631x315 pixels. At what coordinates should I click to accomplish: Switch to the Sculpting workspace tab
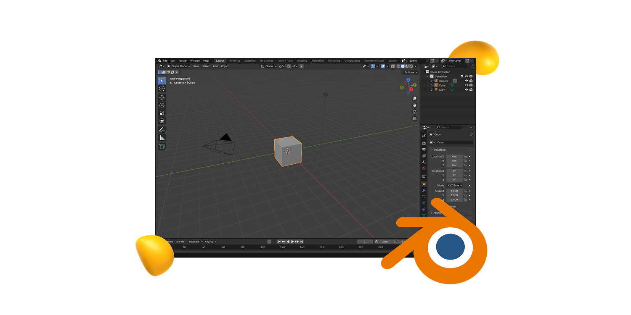[x=250, y=60]
